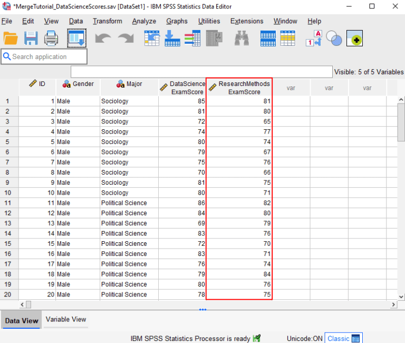Switch to the Variable View tab
Image resolution: width=405 pixels, height=343 pixels.
66,319
